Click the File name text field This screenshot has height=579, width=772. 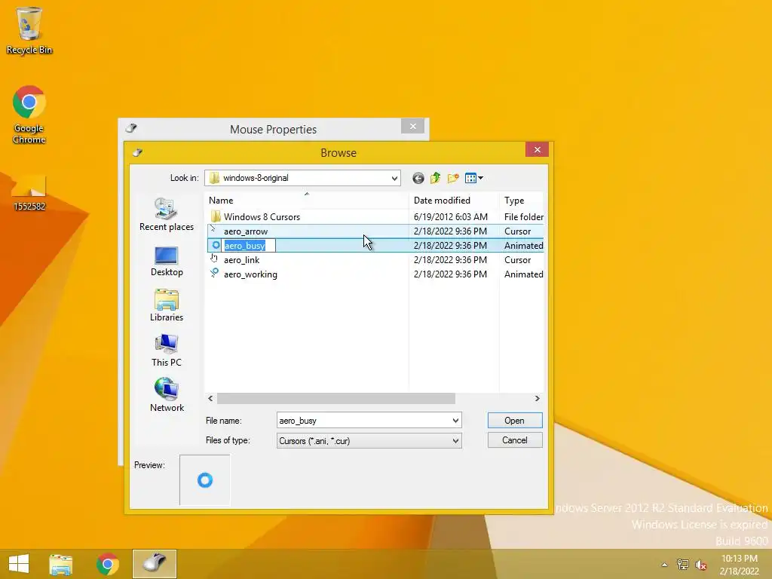coord(364,421)
